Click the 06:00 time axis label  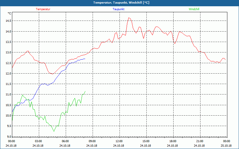pos(66,141)
